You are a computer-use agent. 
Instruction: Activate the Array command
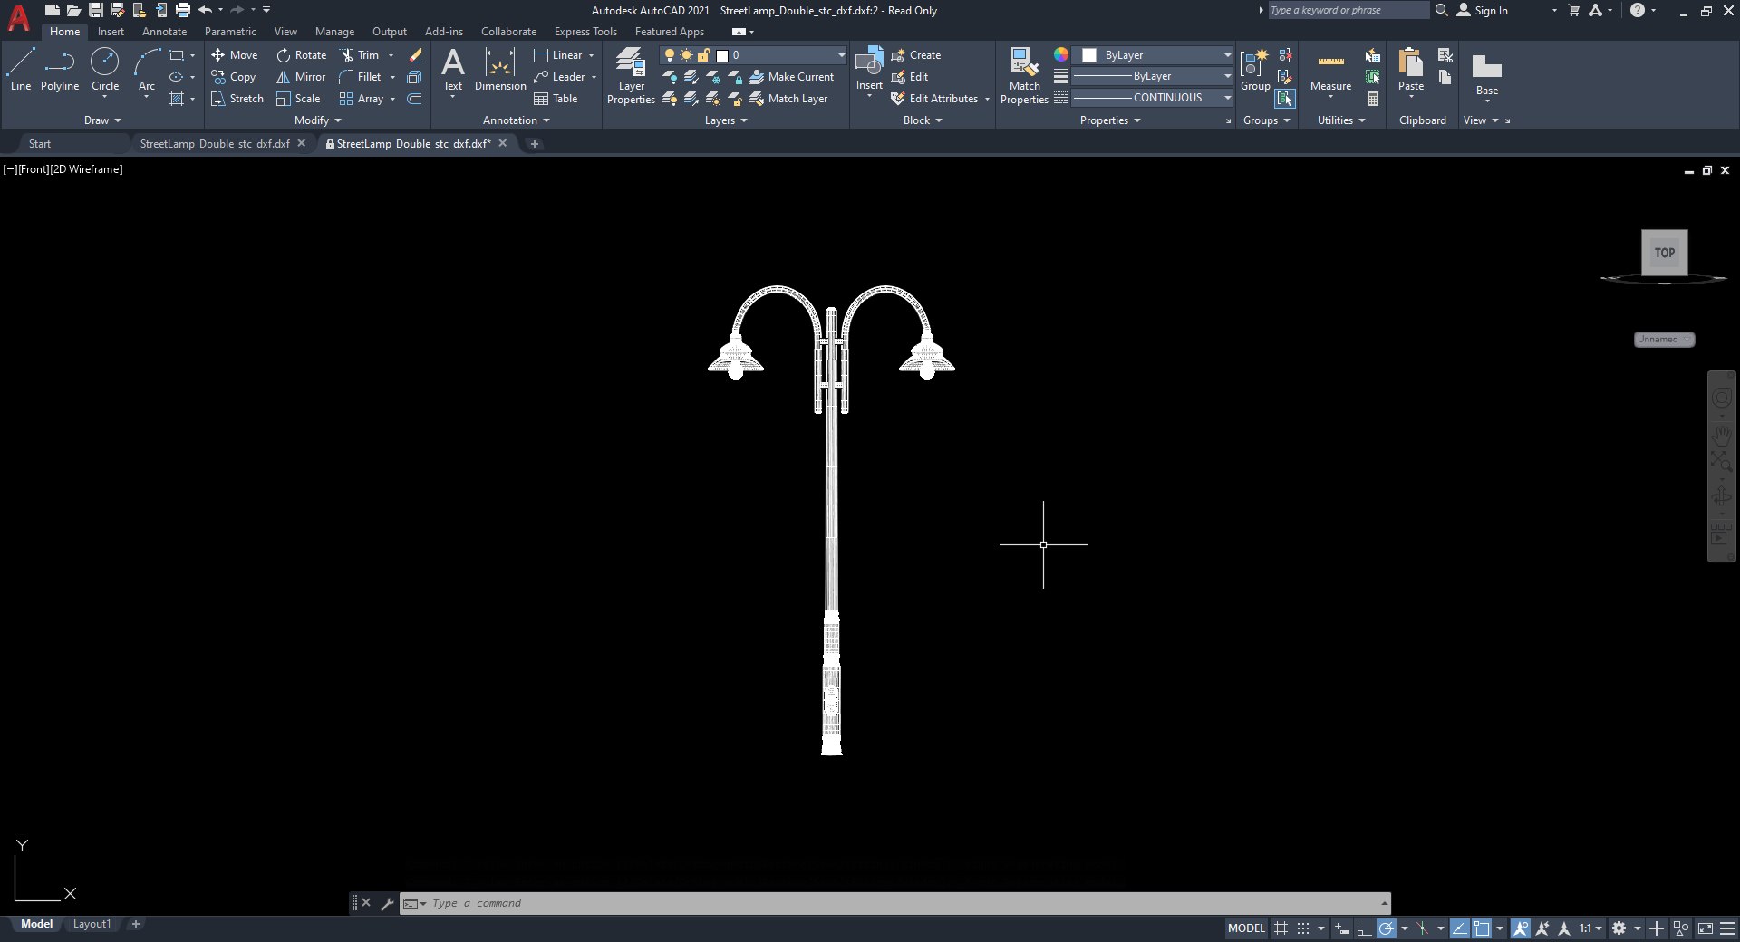click(x=362, y=99)
